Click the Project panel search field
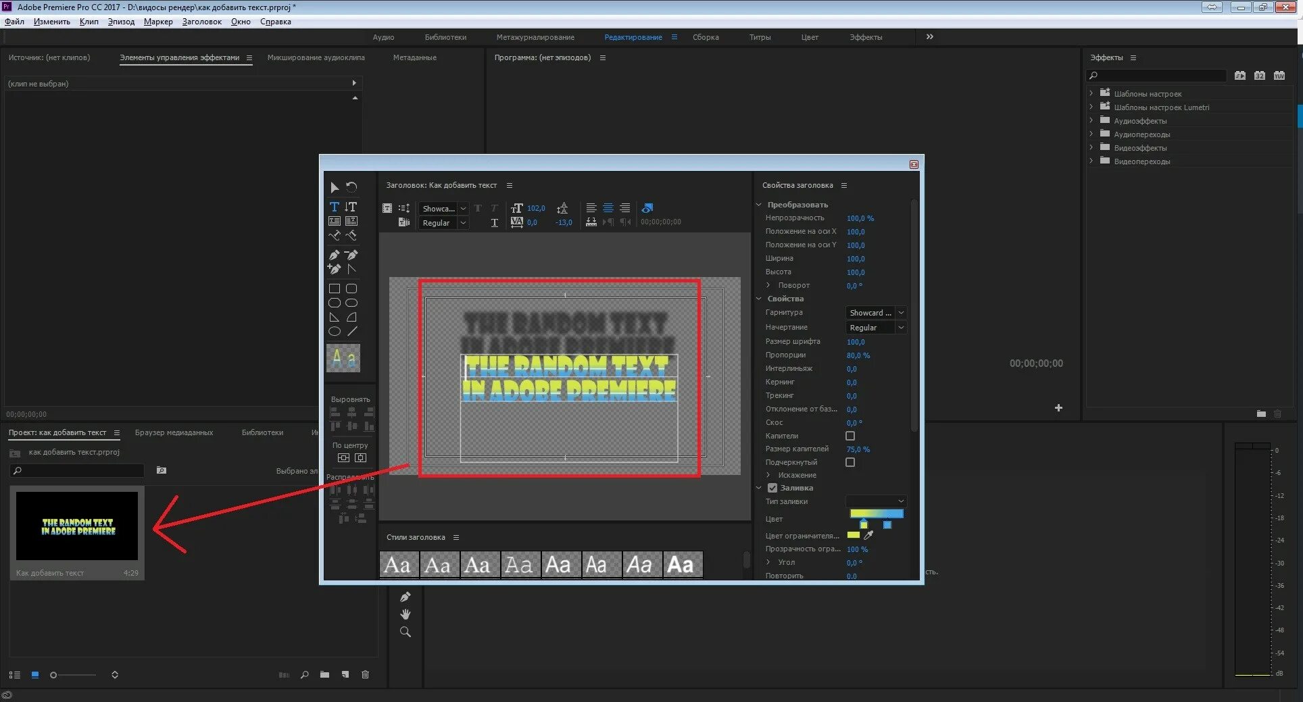The height and width of the screenshot is (702, 1303). [77, 470]
